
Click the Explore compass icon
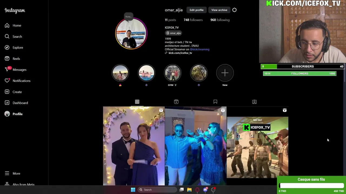[x=7, y=47]
